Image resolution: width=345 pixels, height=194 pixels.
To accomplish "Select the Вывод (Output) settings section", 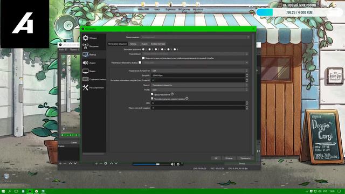I will point(94,54).
